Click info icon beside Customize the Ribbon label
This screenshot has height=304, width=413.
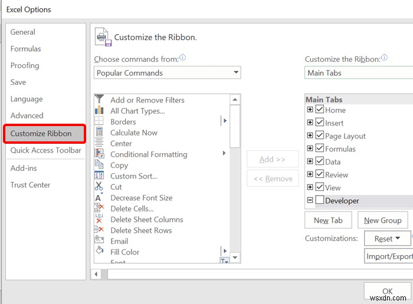pyautogui.click(x=384, y=57)
